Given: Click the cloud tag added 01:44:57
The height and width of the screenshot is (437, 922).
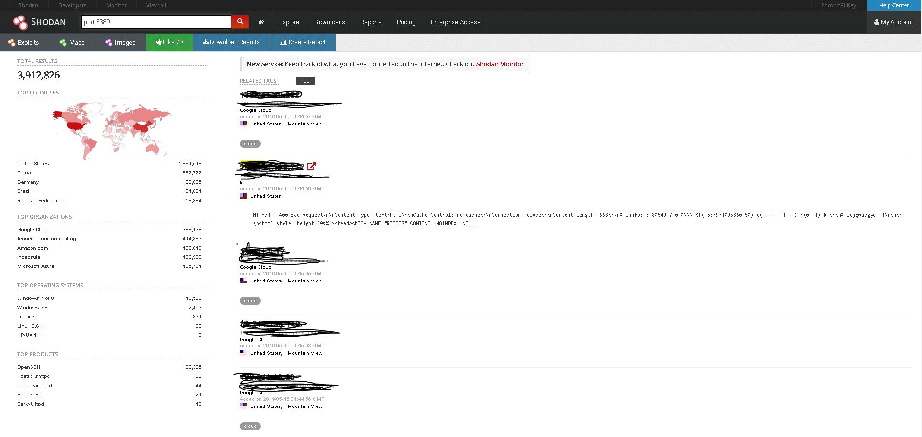Looking at the screenshot, I should pyautogui.click(x=250, y=144).
